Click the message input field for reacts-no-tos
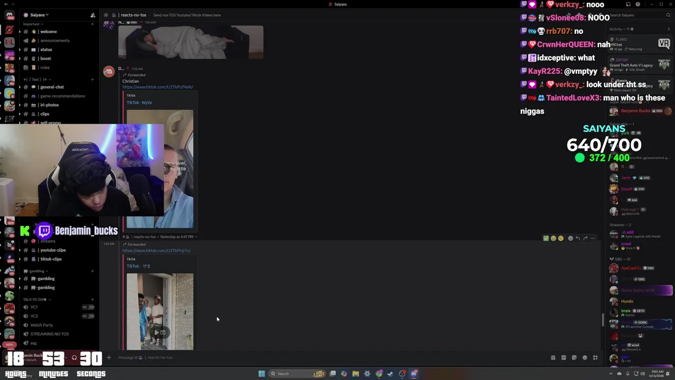Image resolution: width=675 pixels, height=380 pixels. (327, 358)
